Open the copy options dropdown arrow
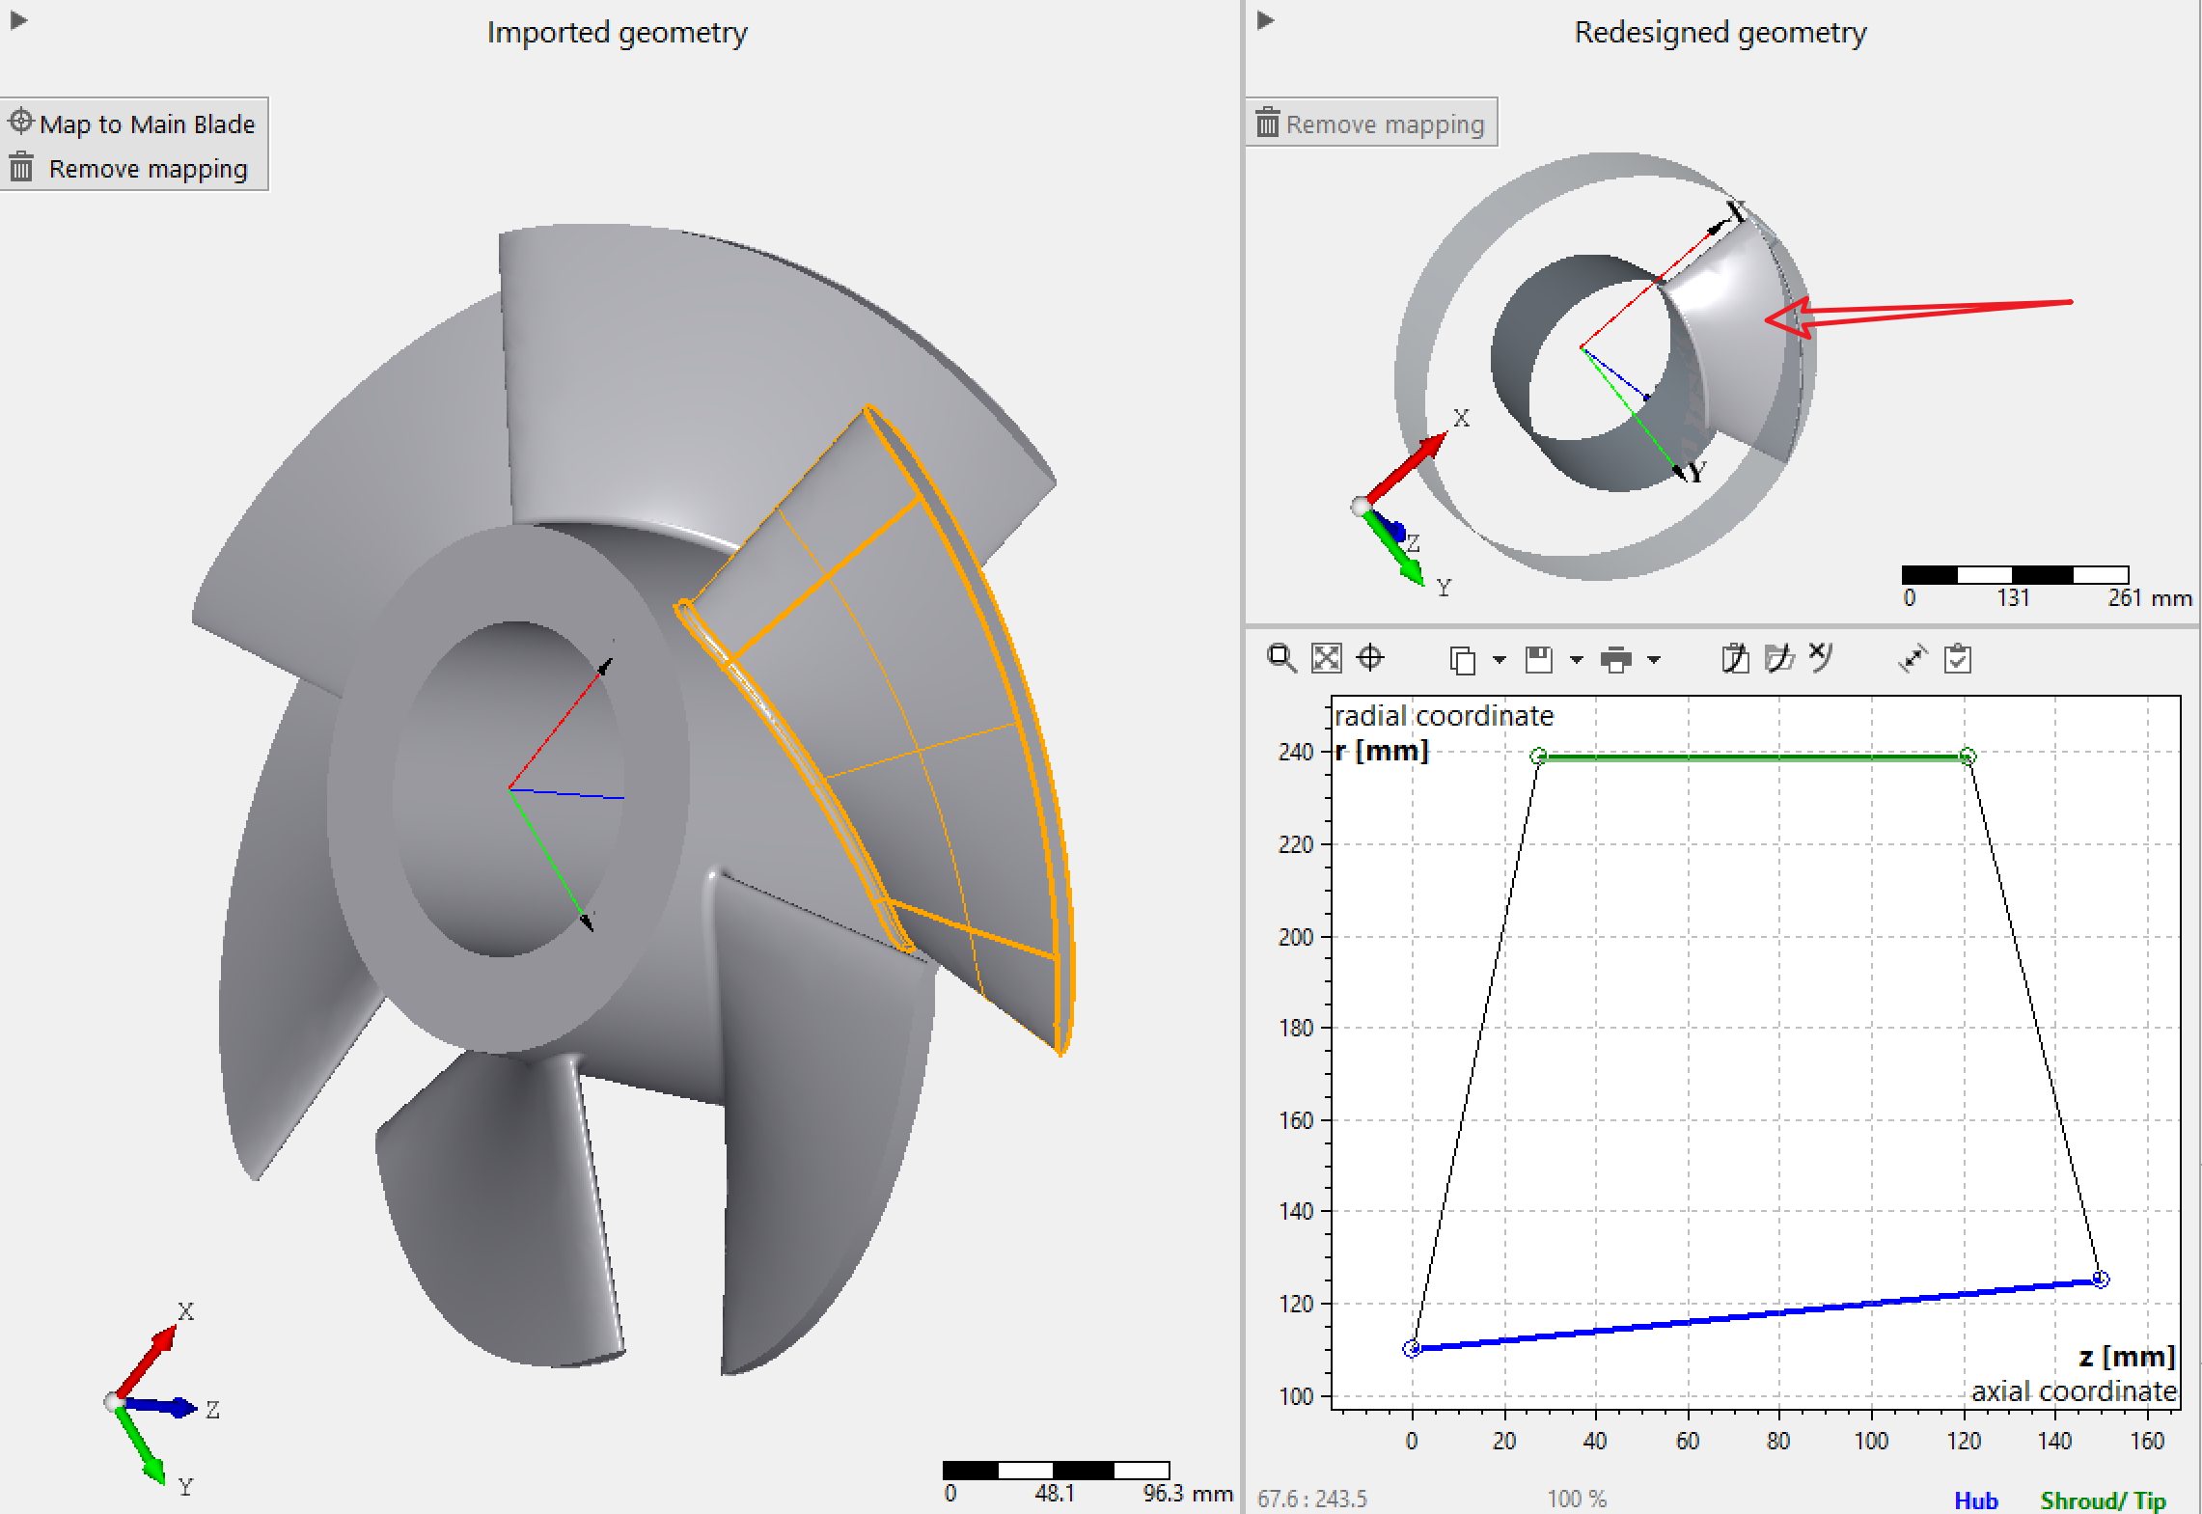The image size is (2202, 1514). 1499,660
